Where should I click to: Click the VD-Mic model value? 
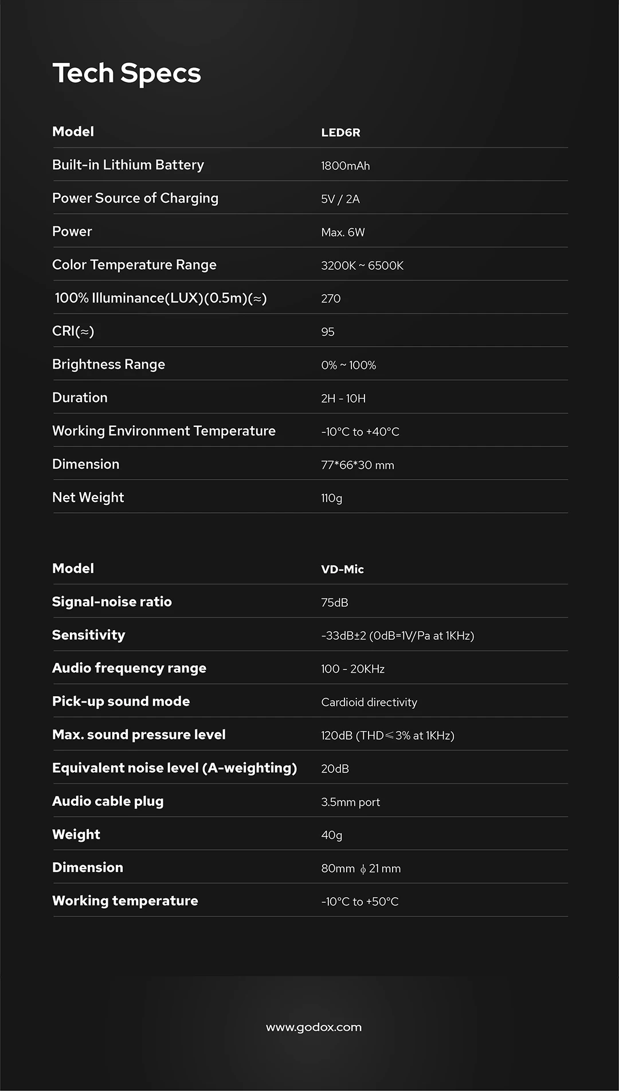tap(342, 569)
